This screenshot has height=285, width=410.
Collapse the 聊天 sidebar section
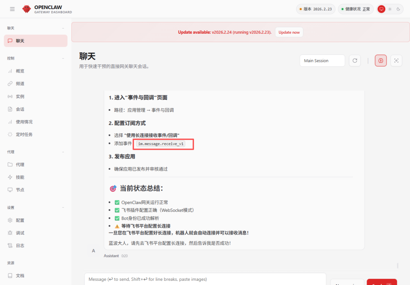click(63, 28)
